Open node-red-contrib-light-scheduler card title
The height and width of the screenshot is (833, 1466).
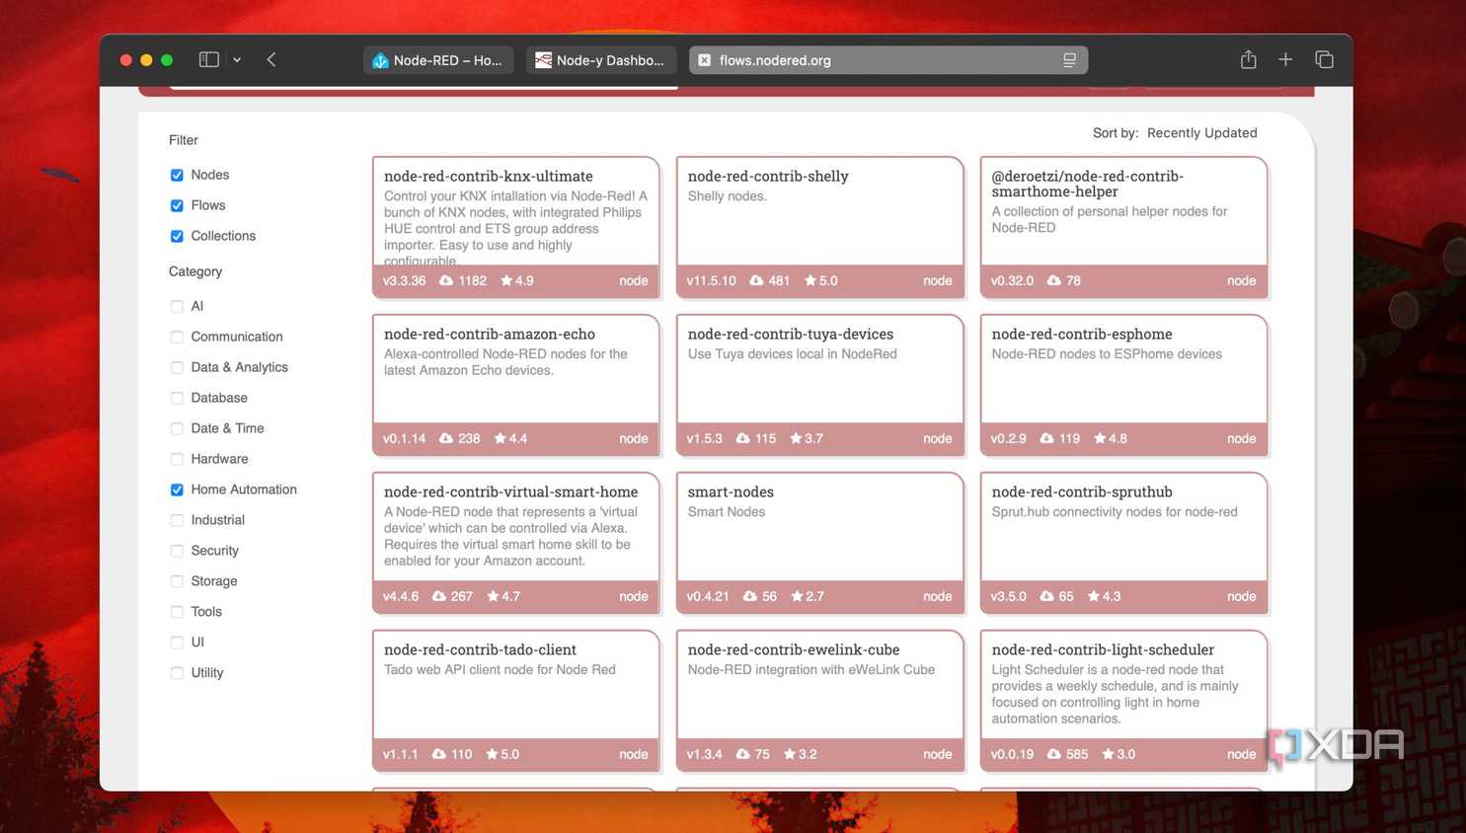[x=1103, y=649]
